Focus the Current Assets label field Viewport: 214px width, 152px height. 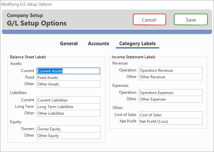tap(68, 71)
